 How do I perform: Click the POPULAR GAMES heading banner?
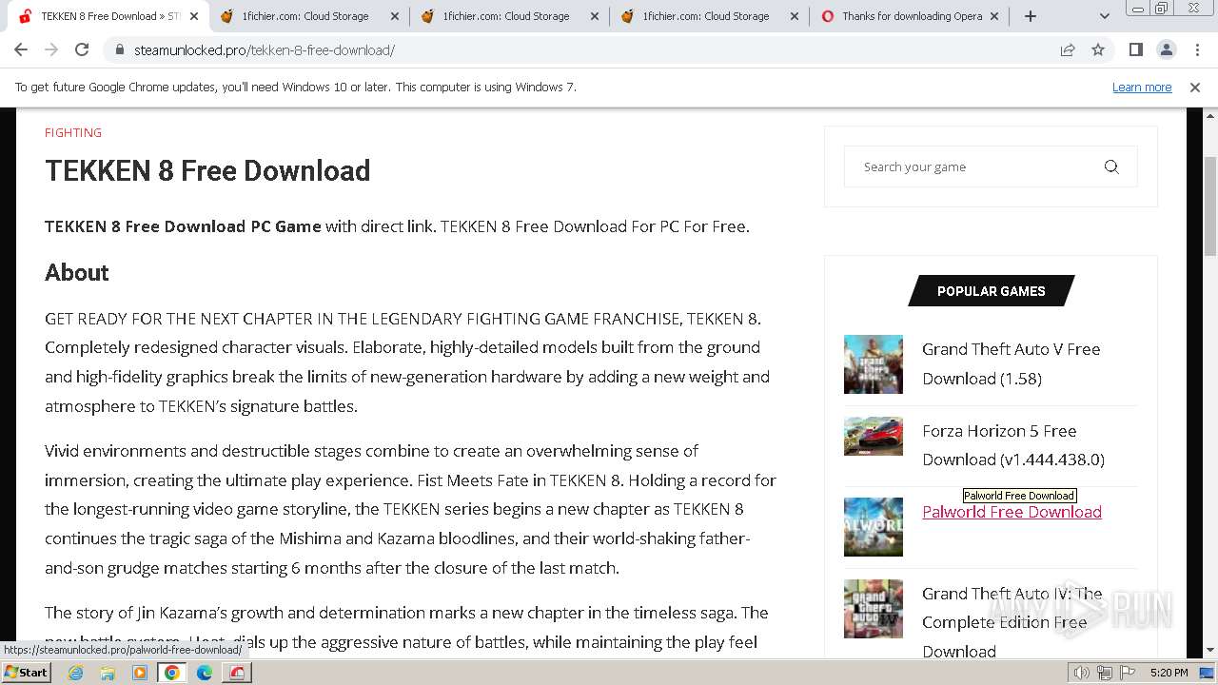pyautogui.click(x=992, y=291)
